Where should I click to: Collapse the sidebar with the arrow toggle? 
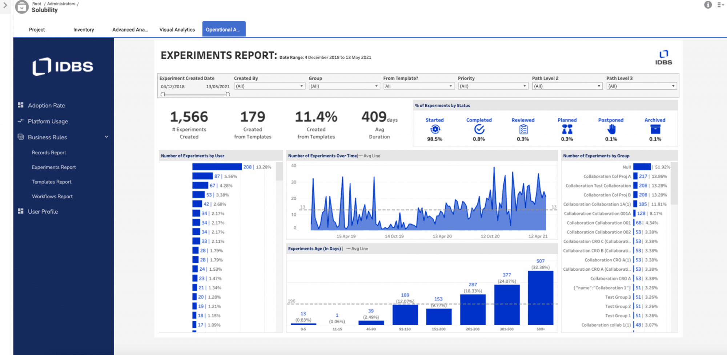pyautogui.click(x=5, y=5)
